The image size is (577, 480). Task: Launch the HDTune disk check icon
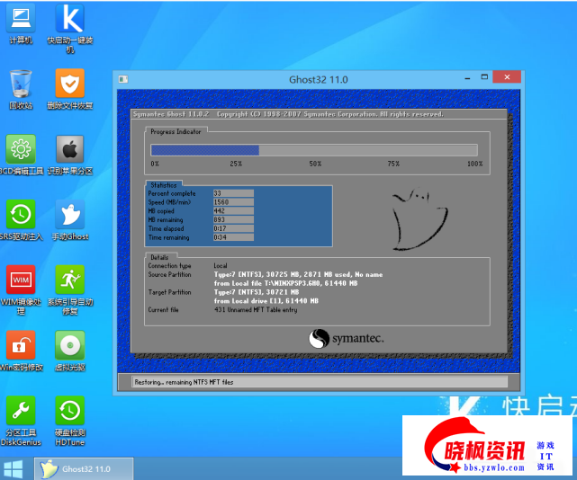click(69, 410)
